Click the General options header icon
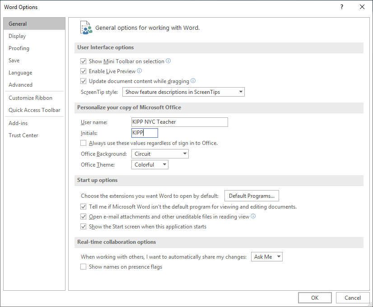 point(86,28)
